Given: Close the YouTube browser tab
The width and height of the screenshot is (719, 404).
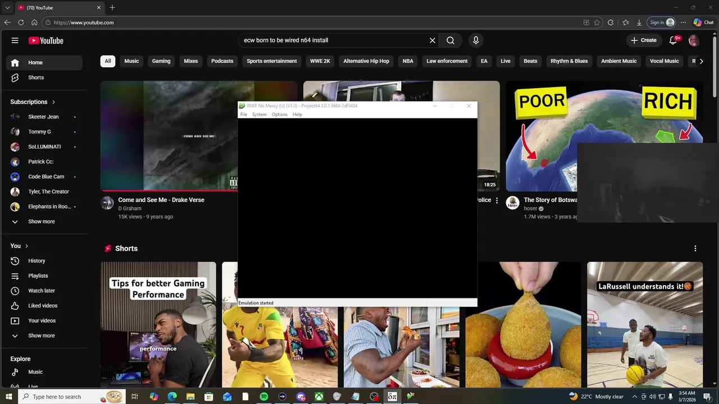Looking at the screenshot, I should [99, 8].
